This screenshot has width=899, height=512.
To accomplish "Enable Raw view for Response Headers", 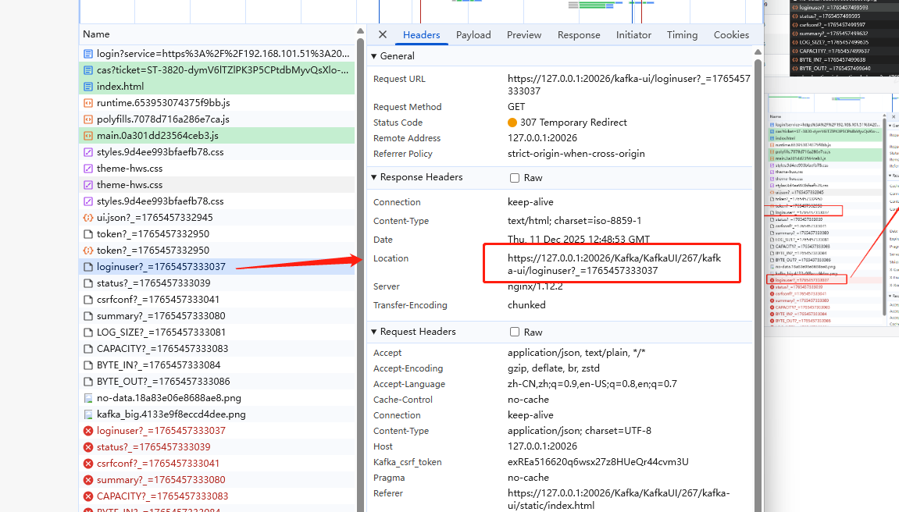I will pos(515,178).
